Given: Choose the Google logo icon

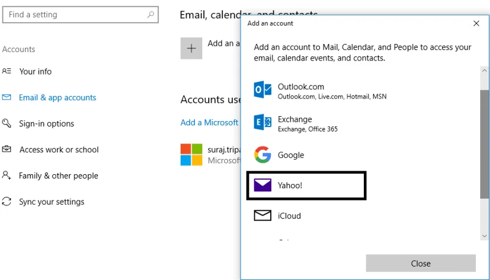Looking at the screenshot, I should pos(263,155).
